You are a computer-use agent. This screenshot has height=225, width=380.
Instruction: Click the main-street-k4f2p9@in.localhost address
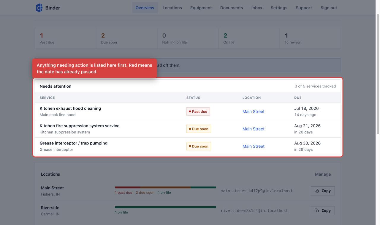click(x=256, y=191)
